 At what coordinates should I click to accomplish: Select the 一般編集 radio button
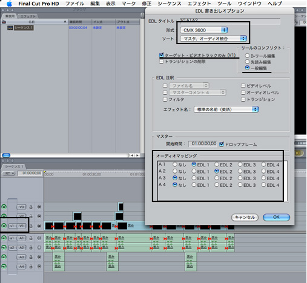[x=247, y=68]
